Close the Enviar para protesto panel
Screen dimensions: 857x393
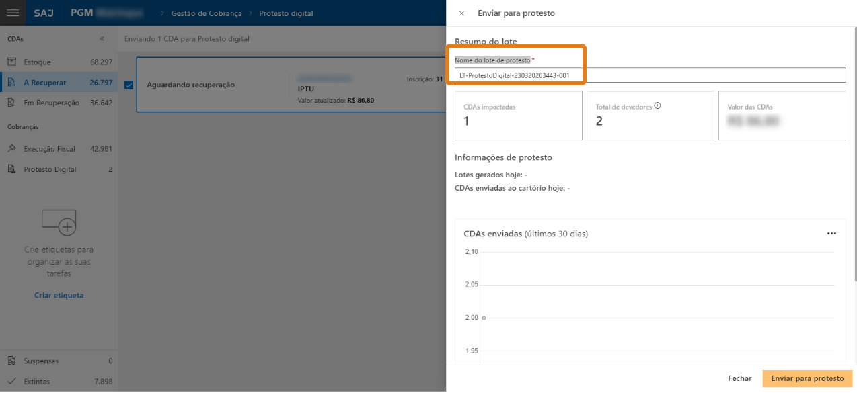click(461, 13)
